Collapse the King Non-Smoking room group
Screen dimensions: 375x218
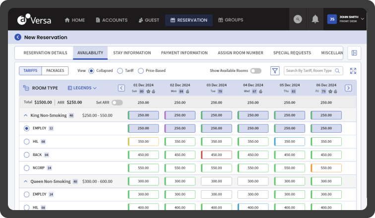tap(25, 115)
